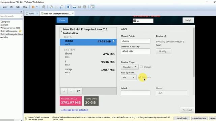Toggle the library sidebar view icon

click(69, 7)
